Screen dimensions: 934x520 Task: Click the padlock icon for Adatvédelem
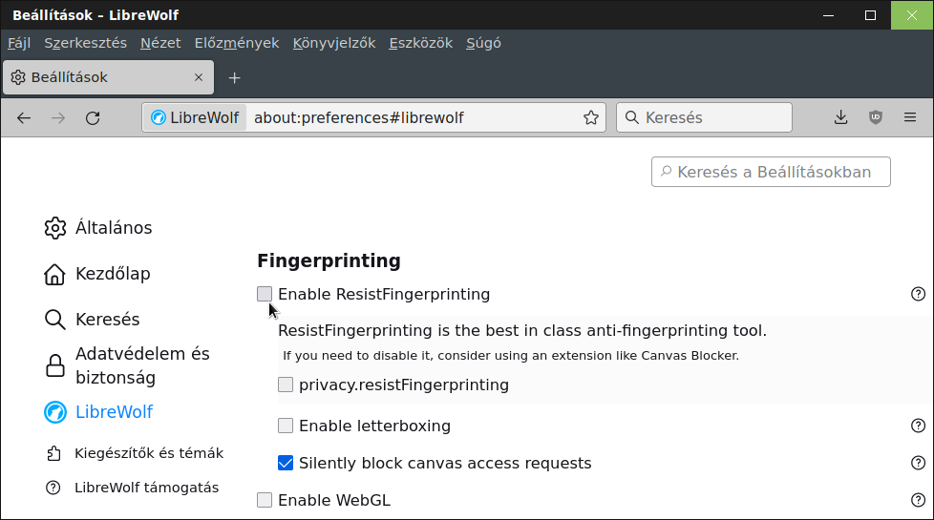(x=55, y=365)
